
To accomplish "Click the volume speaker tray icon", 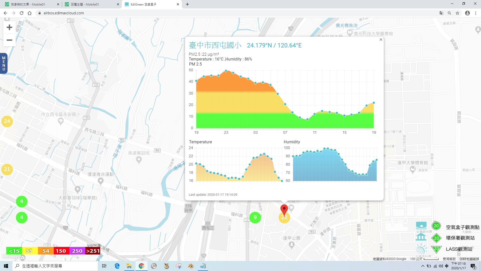I will [441, 266].
